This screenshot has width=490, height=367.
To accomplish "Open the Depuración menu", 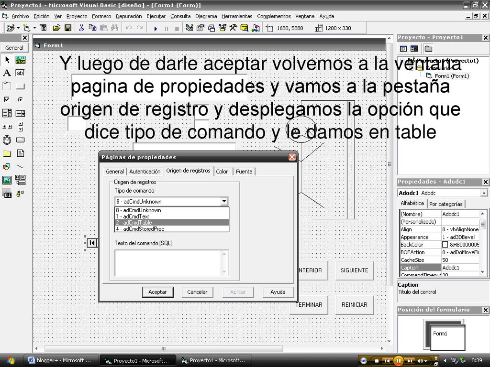I will tap(129, 16).
